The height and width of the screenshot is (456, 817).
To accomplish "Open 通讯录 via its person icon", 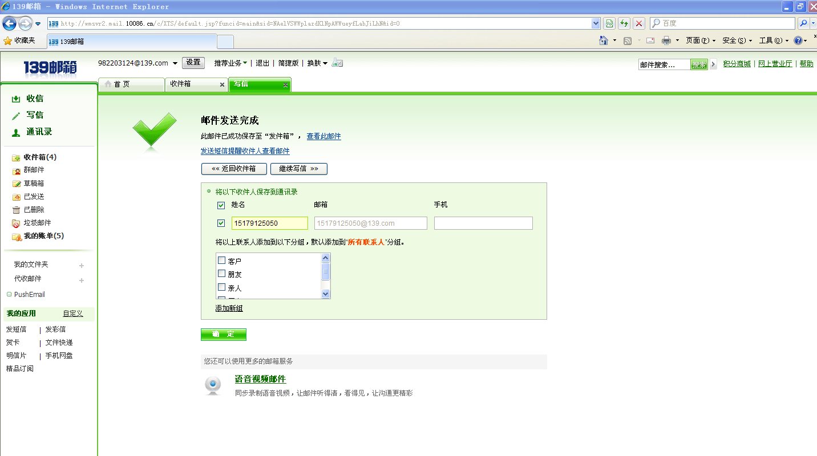I will click(x=16, y=132).
